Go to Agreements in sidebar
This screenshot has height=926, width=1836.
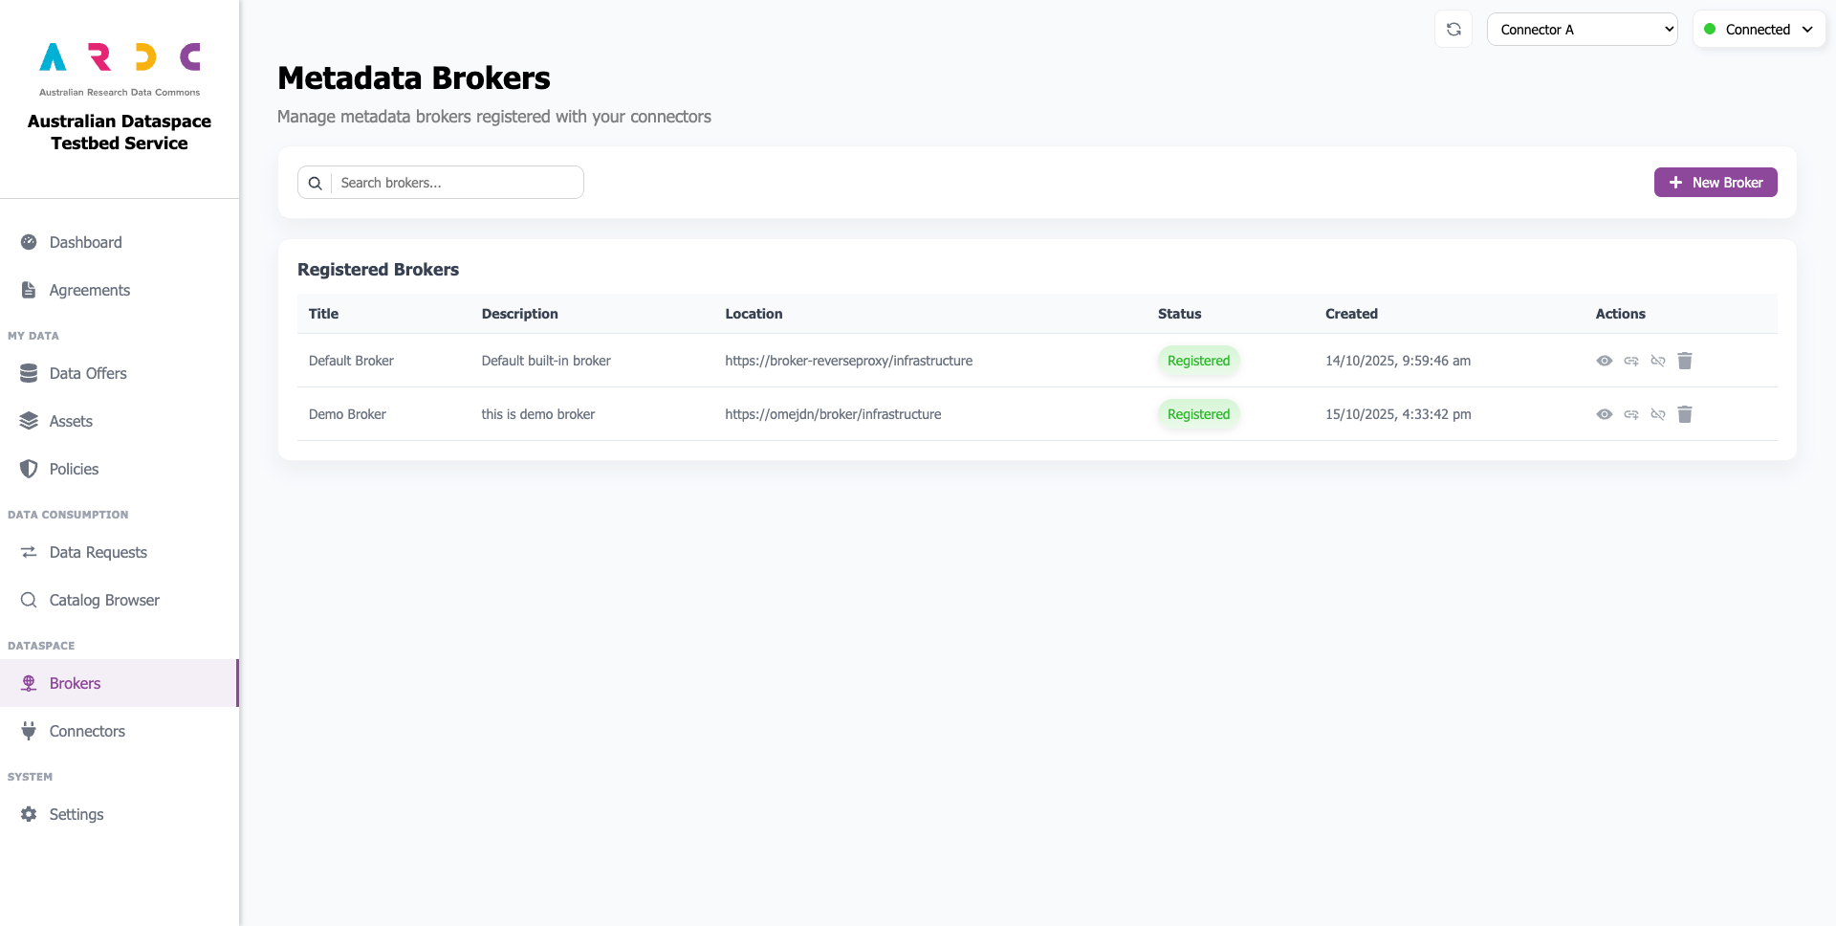coord(120,290)
